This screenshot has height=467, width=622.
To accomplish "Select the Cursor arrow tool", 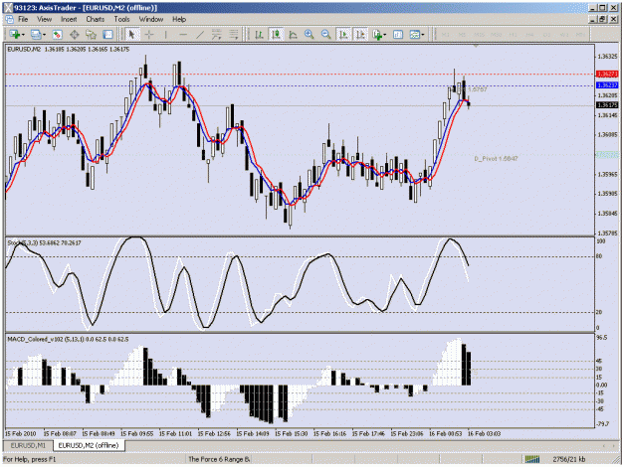I will (x=132, y=35).
